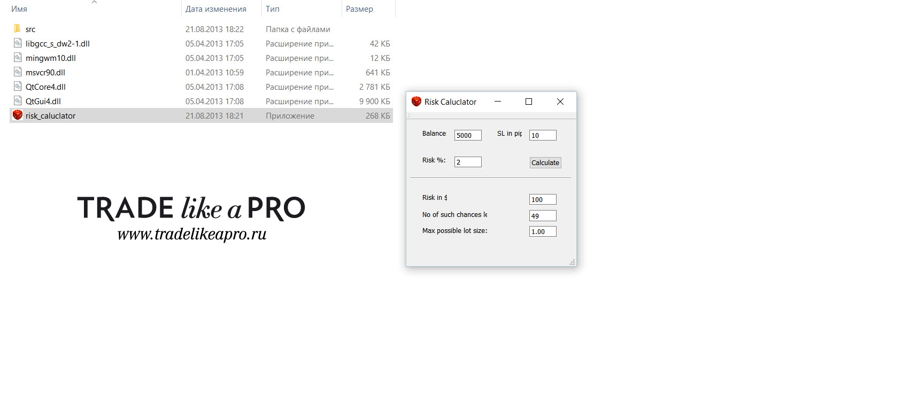Select the QtCore4.dll file icon
918x420 pixels.
click(x=18, y=86)
